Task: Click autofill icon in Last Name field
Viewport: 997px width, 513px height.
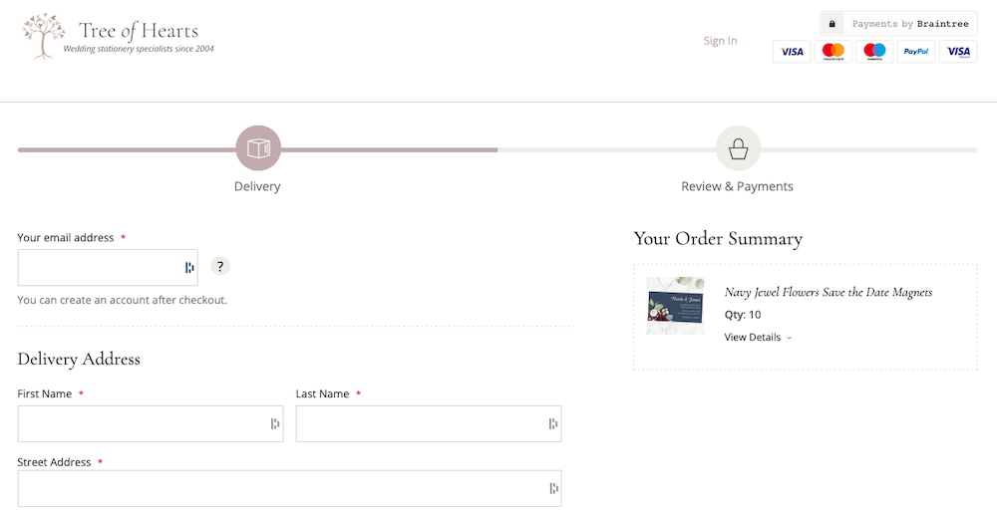Action: click(553, 423)
